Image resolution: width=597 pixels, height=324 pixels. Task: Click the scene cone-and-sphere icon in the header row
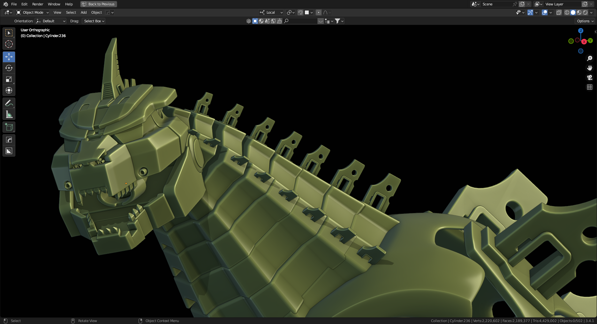click(x=267, y=21)
